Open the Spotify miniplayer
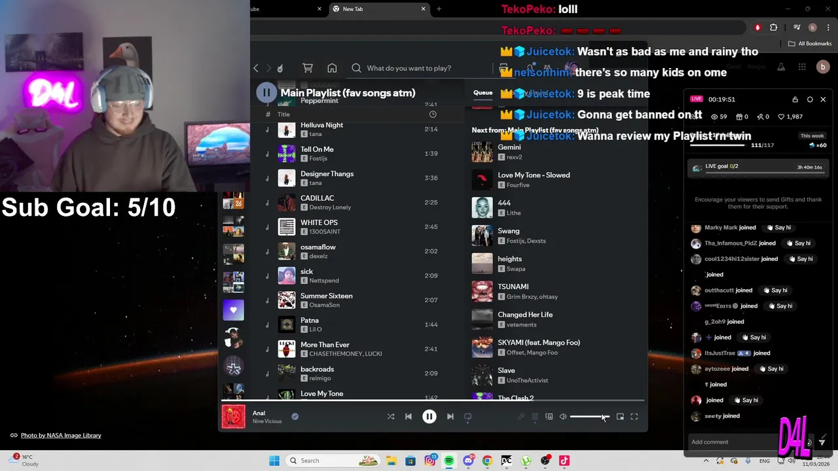This screenshot has width=838, height=471. 620,417
